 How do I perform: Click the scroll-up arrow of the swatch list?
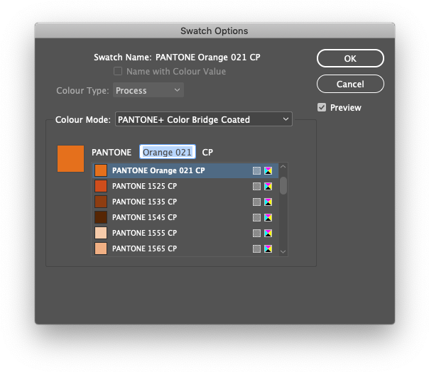point(283,167)
